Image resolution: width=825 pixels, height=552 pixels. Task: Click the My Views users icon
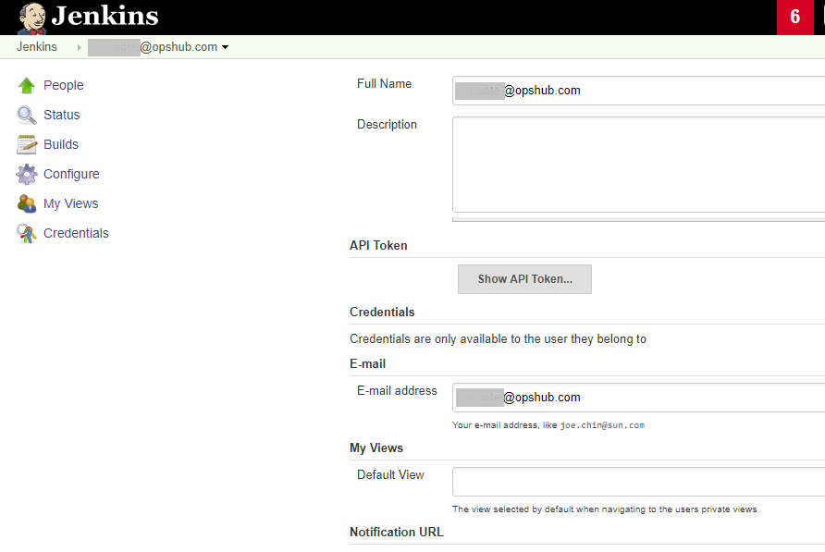pos(27,203)
